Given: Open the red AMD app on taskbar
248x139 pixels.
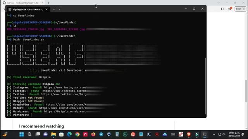Looking at the screenshot, I should click(85, 134).
